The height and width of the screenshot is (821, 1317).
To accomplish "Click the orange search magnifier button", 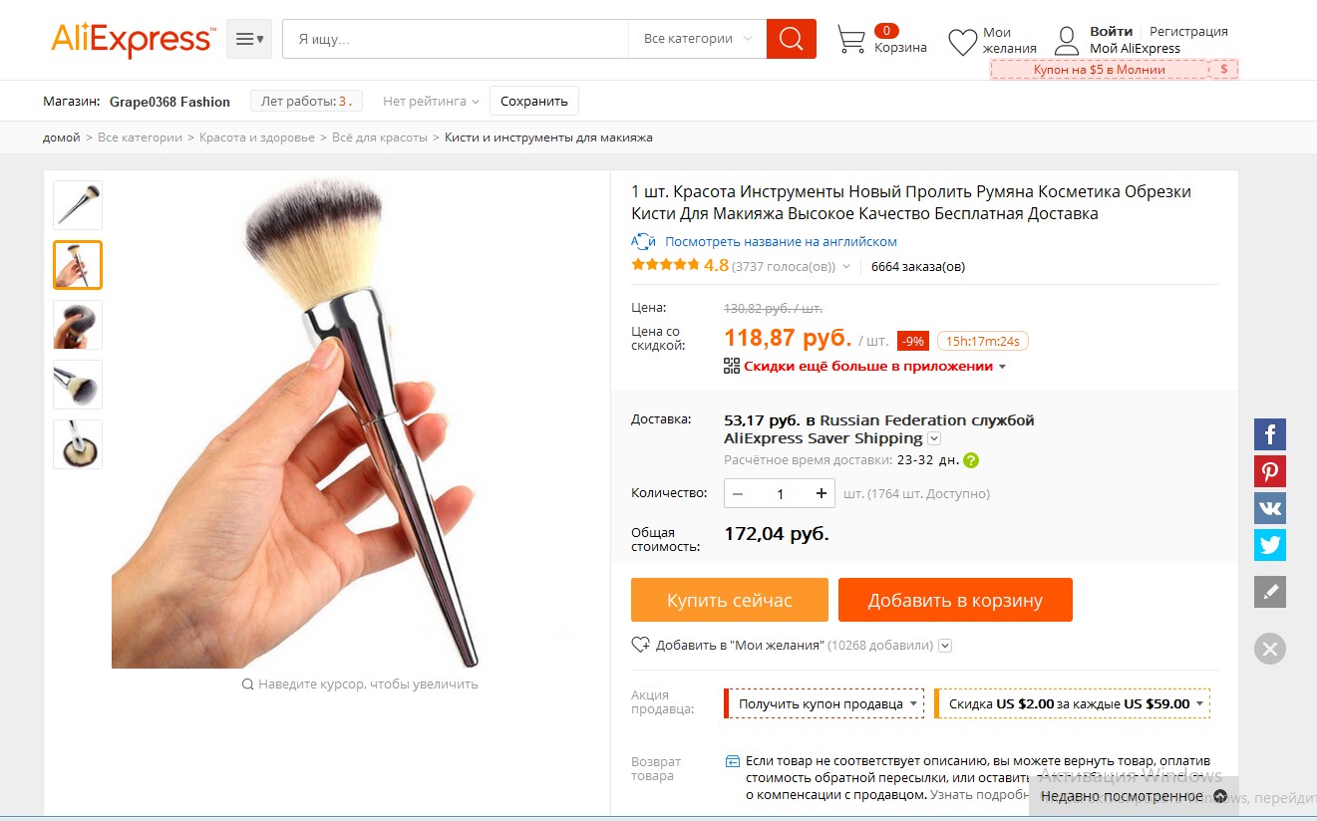I will point(791,39).
